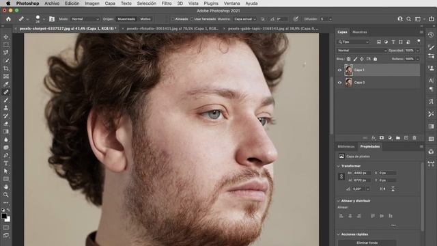Go to Home screen icon
Viewport: 437px width, 246px height.
point(8,19)
